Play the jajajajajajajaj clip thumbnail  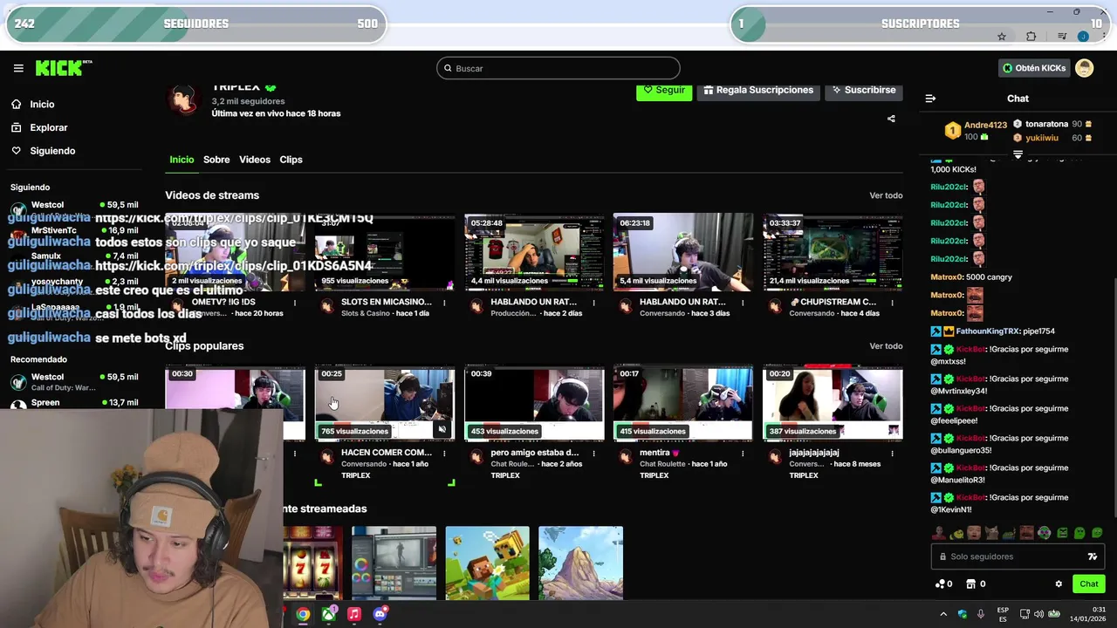click(x=833, y=404)
